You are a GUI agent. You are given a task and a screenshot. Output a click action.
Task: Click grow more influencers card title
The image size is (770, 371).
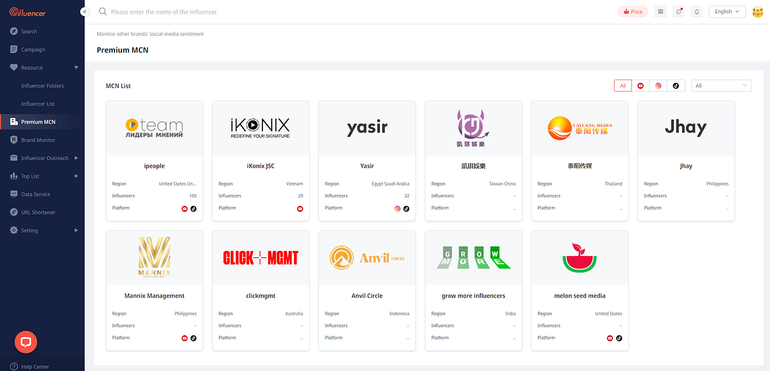point(474,296)
